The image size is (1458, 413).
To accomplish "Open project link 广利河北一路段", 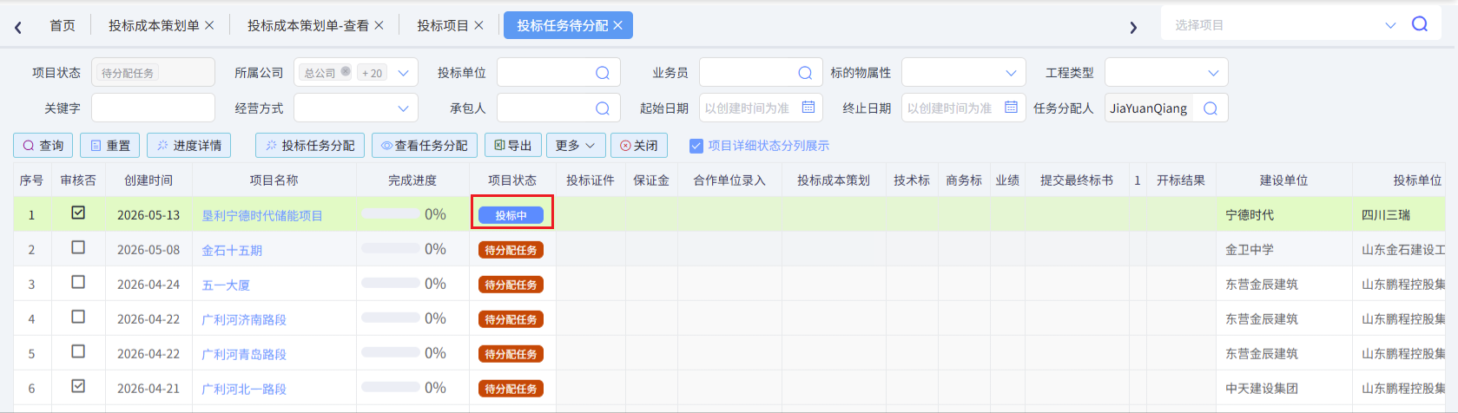I will click(x=244, y=389).
